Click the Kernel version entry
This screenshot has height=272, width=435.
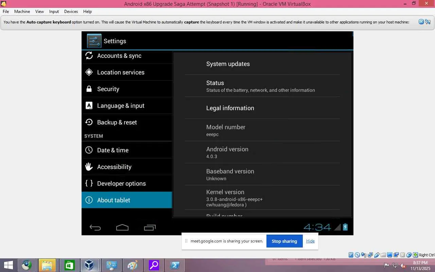(262, 198)
